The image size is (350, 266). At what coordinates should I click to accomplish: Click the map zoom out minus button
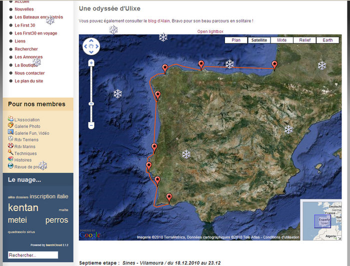pyautogui.click(x=91, y=126)
